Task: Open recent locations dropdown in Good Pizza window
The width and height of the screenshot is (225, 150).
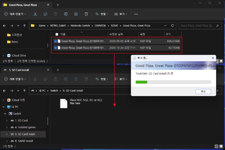Action: click(x=18, y=26)
